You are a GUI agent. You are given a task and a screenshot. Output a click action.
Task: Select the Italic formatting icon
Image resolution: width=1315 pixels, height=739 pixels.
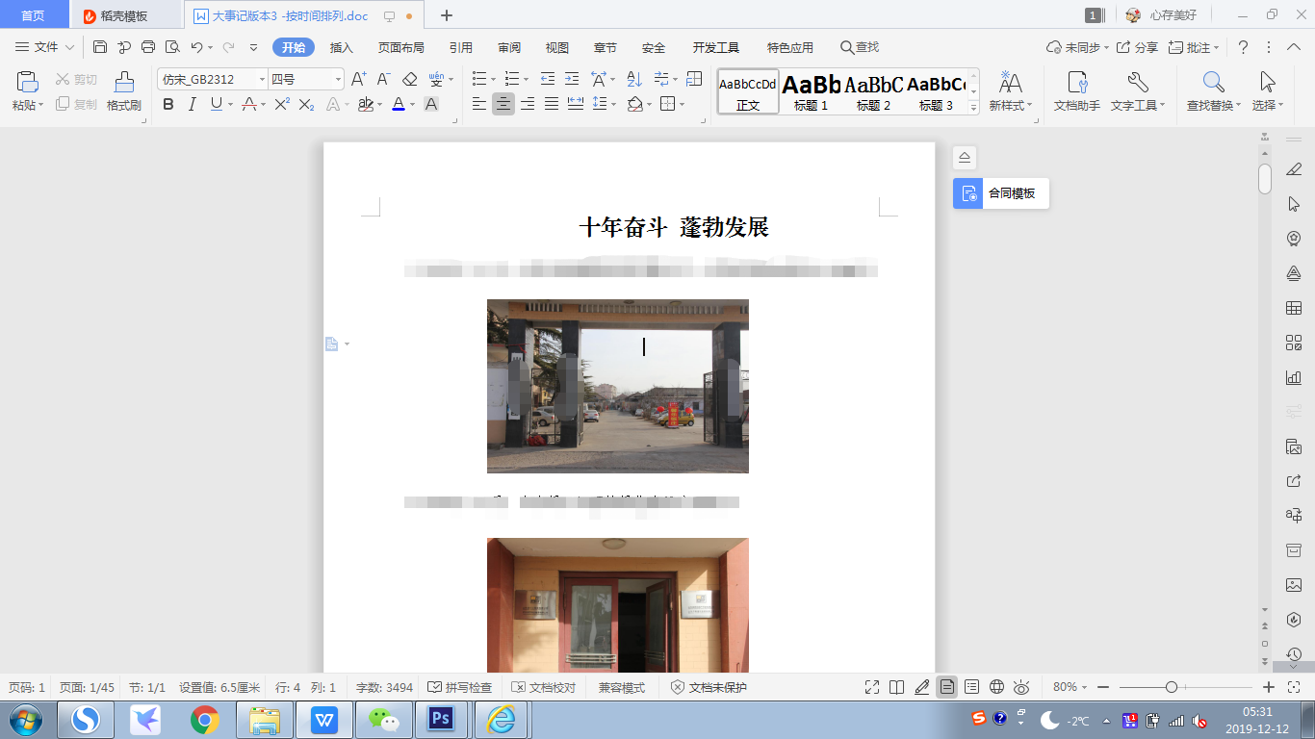pyautogui.click(x=192, y=104)
